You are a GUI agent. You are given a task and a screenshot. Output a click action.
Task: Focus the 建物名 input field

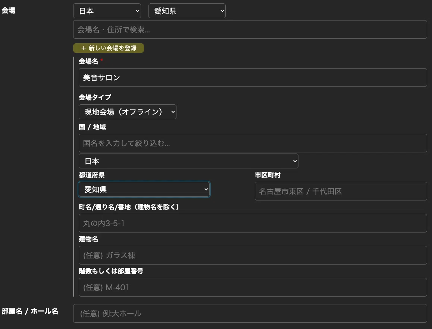coord(253,255)
